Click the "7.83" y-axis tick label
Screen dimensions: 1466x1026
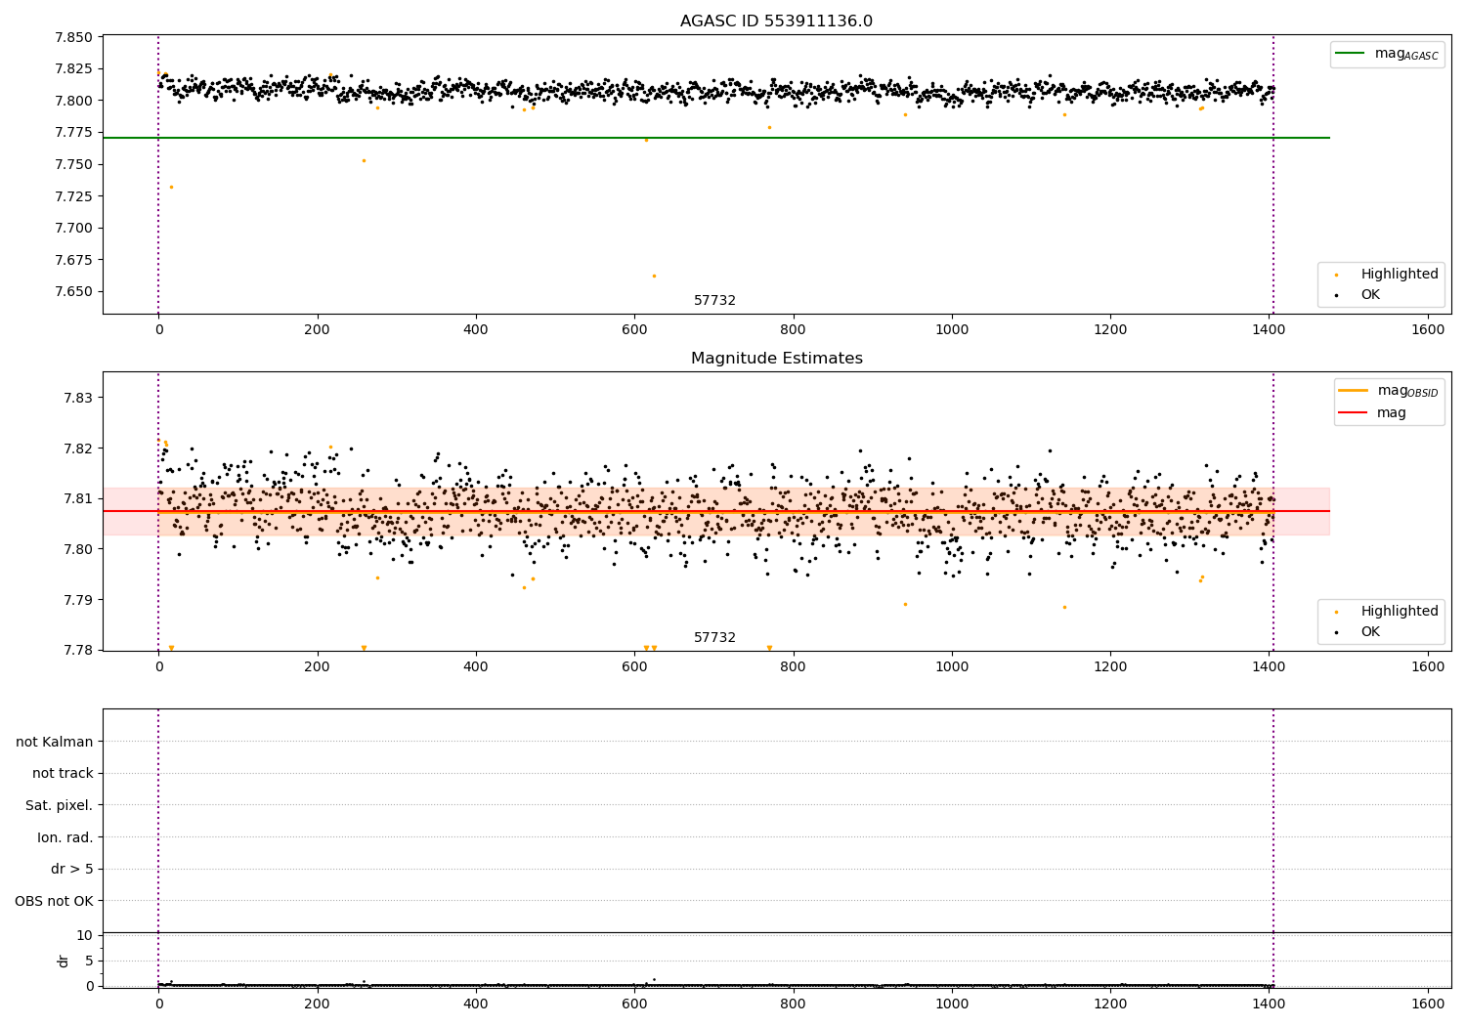pos(78,398)
